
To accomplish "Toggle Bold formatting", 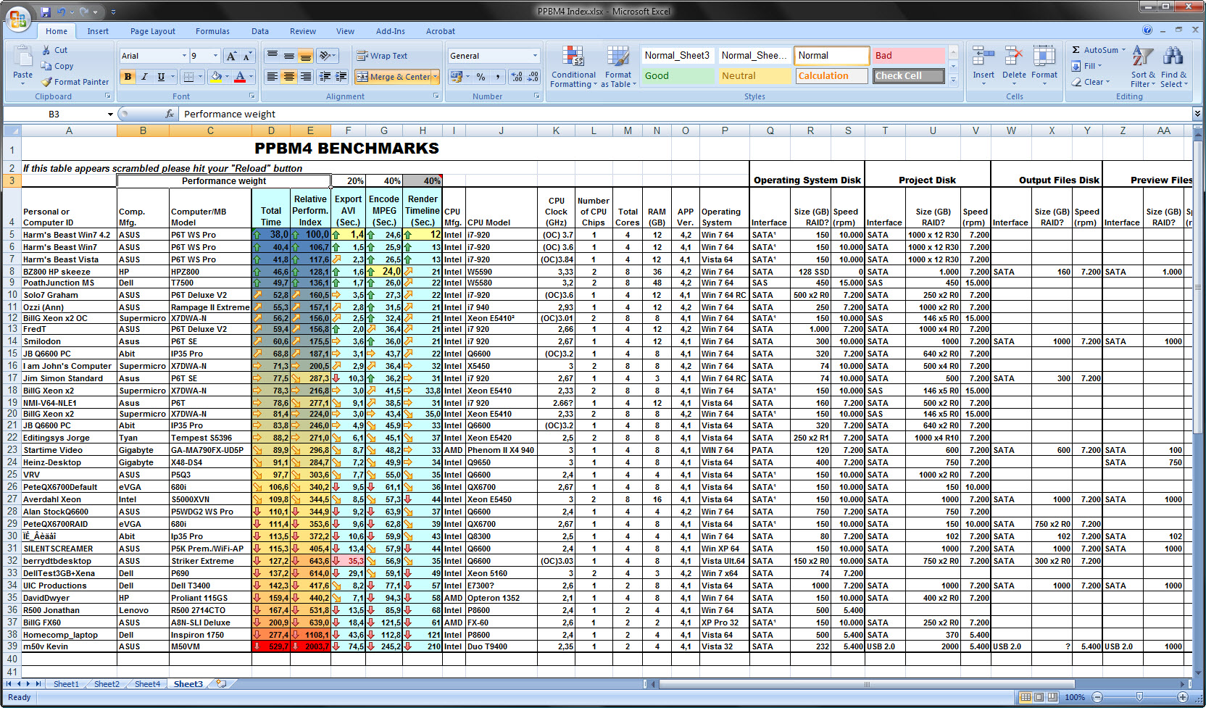I will (128, 76).
